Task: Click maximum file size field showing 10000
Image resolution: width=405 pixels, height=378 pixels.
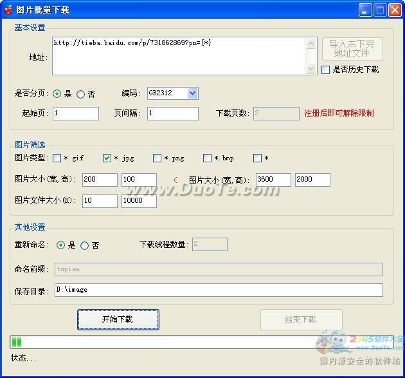Action: tap(139, 201)
